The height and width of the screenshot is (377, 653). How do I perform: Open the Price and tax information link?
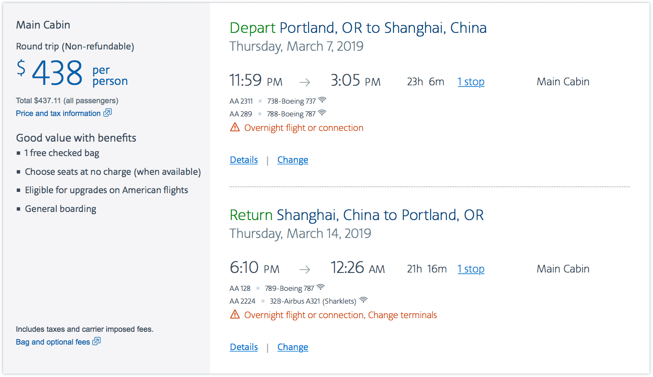58,113
